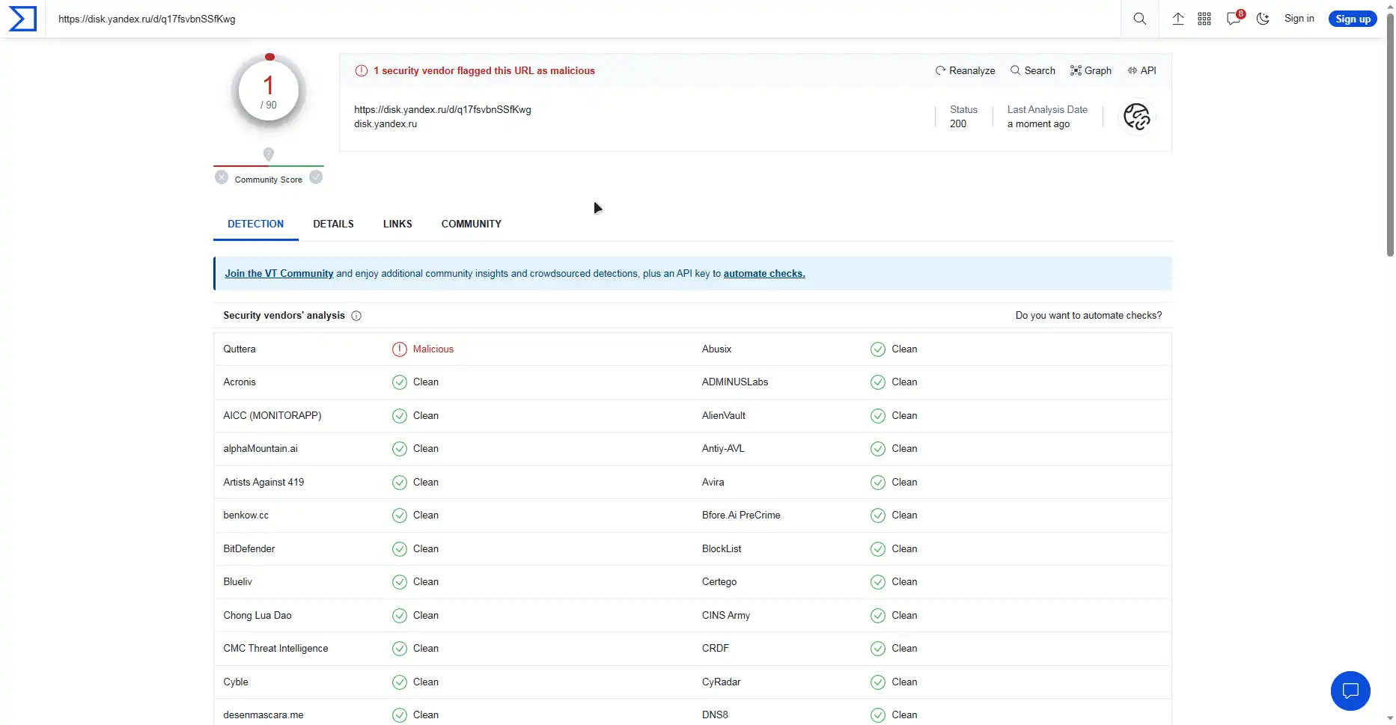Screen dimensions: 1396x725
Task: Open the Graph view
Action: click(x=1091, y=70)
